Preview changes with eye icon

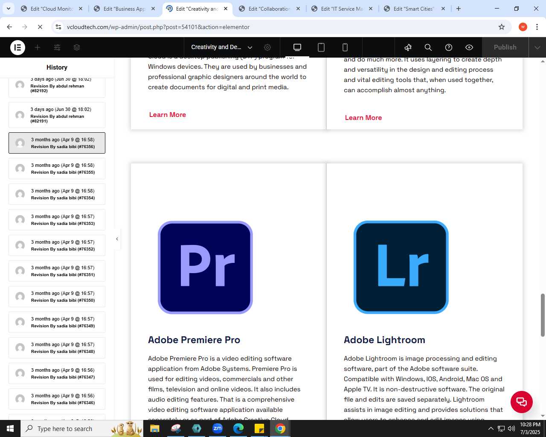point(469,47)
